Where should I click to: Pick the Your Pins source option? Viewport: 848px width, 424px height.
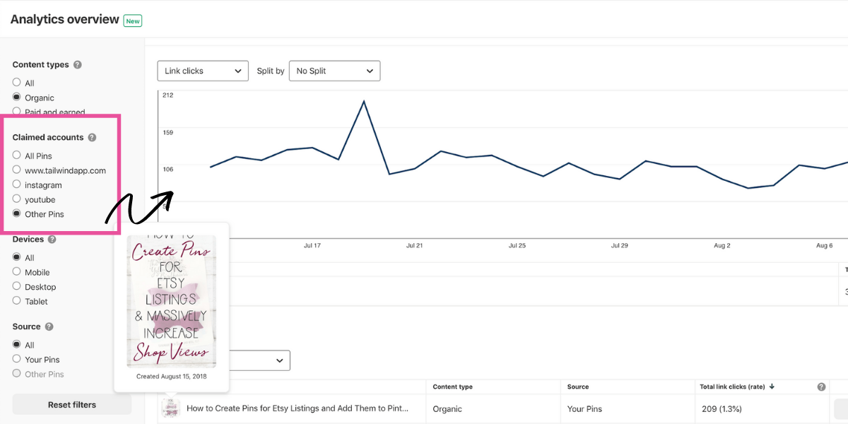[x=17, y=360]
